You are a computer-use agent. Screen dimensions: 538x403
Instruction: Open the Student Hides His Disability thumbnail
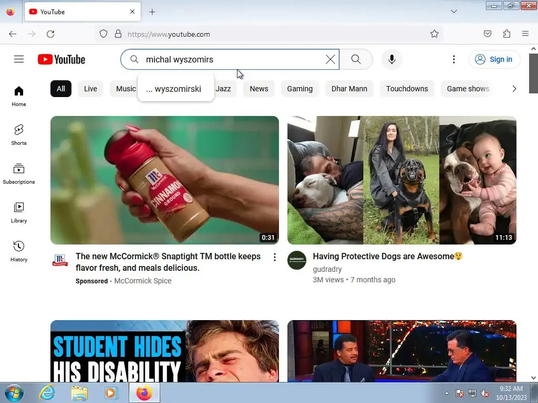(164, 351)
